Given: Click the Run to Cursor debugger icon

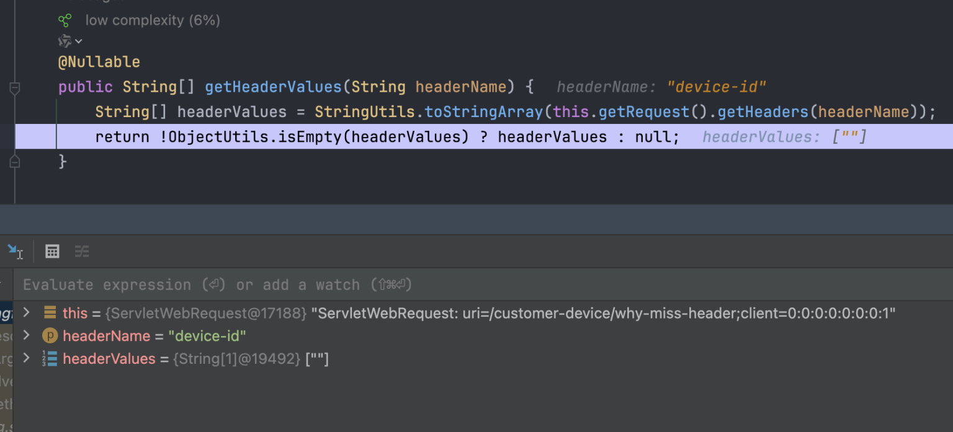Looking at the screenshot, I should [14, 251].
